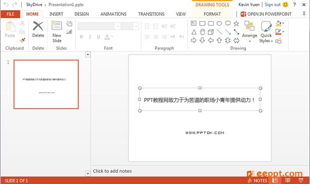
Task: Switch to Reading View in status bar
Action: click(x=288, y=180)
